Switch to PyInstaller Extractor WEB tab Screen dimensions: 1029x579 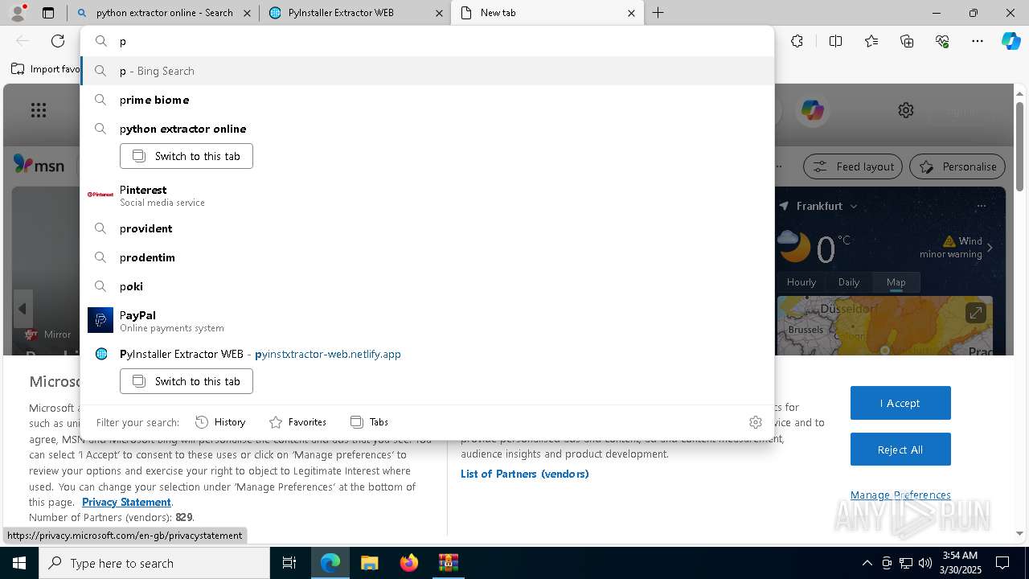tap(354, 13)
